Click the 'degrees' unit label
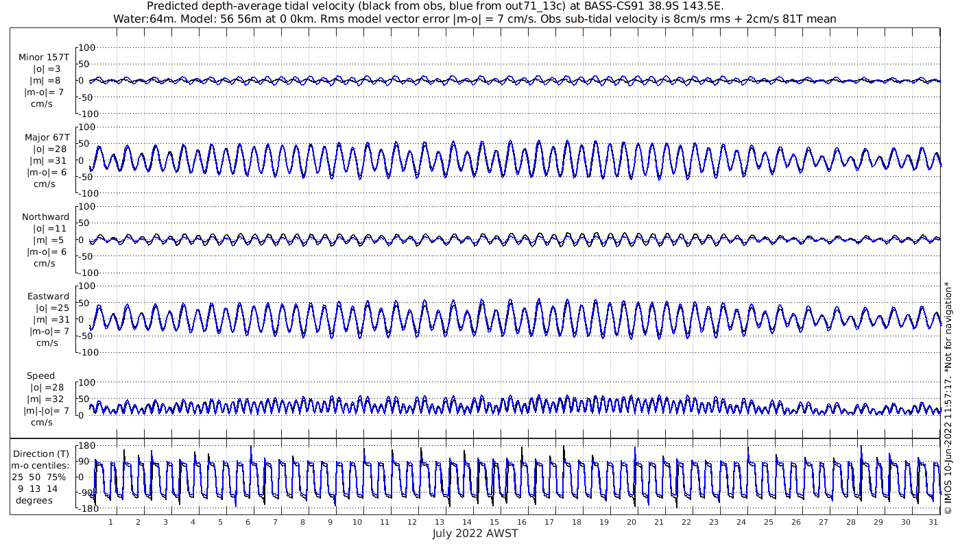The width and height of the screenshot is (960, 548). click(x=34, y=500)
